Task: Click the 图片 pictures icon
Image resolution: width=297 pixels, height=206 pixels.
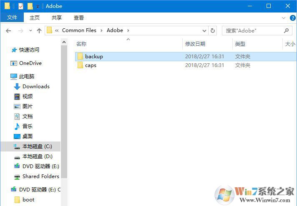Action: 17,107
